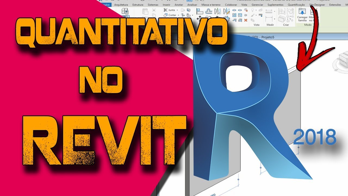
Task: Select the Align tool icon
Action: coord(200,11)
